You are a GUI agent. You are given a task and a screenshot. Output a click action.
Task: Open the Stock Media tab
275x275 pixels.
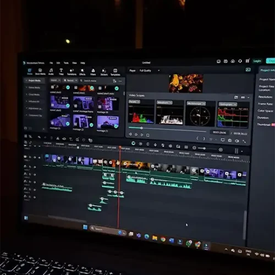[40, 71]
